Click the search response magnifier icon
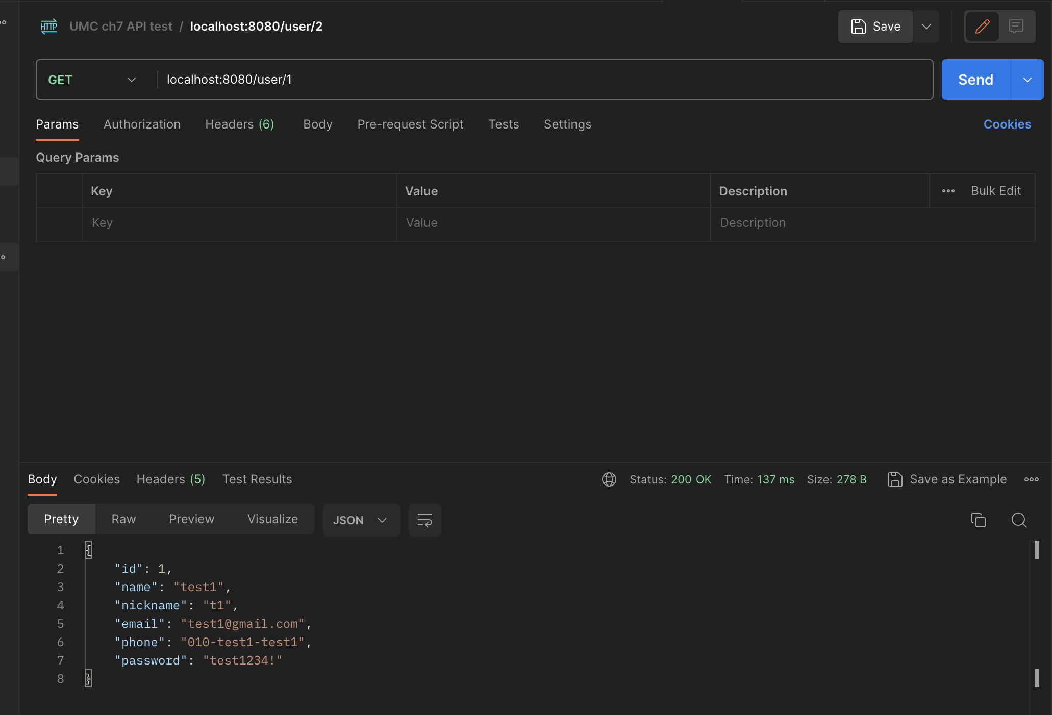Screen dimensions: 1052x715 tap(1019, 520)
